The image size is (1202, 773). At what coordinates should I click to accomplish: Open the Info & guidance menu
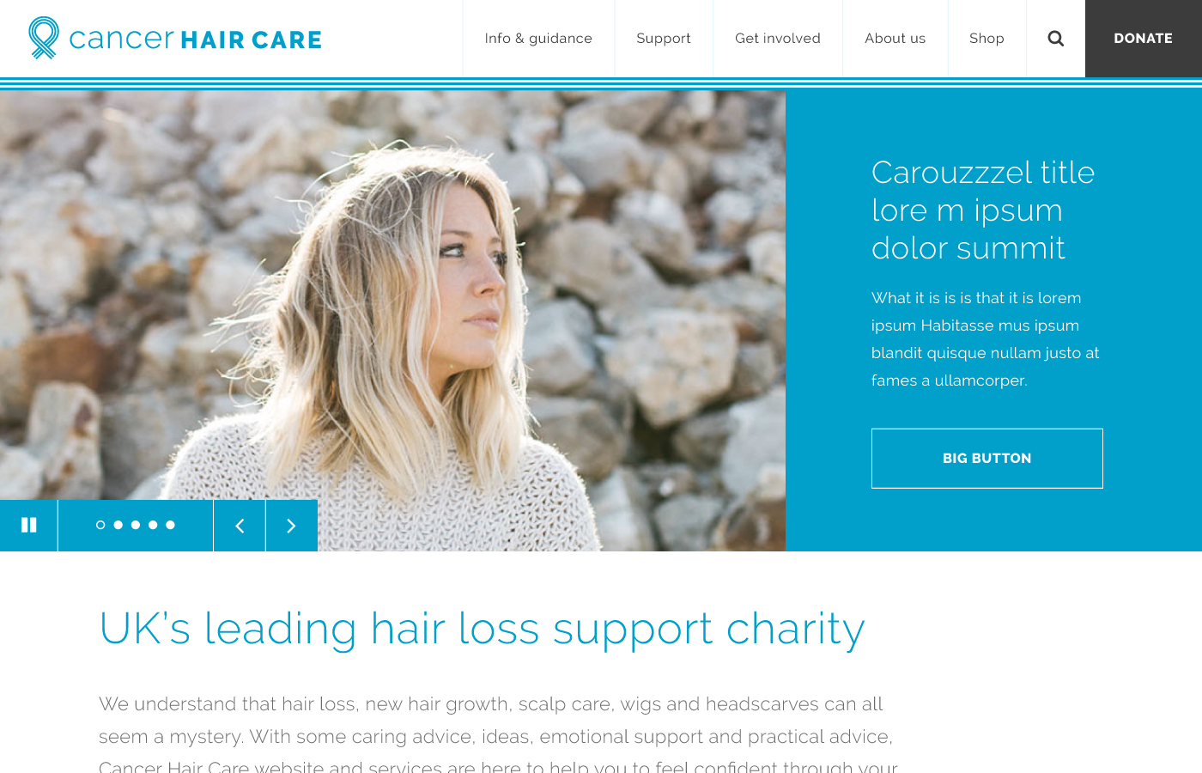pos(538,39)
